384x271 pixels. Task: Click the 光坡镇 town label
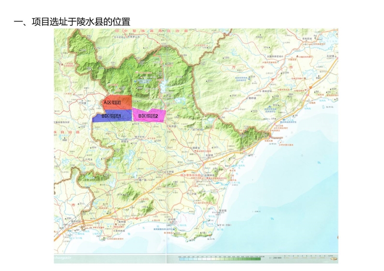[x=209, y=156]
